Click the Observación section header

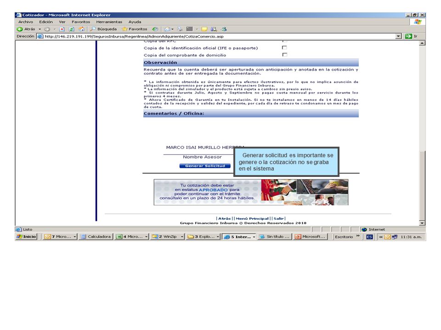251,62
